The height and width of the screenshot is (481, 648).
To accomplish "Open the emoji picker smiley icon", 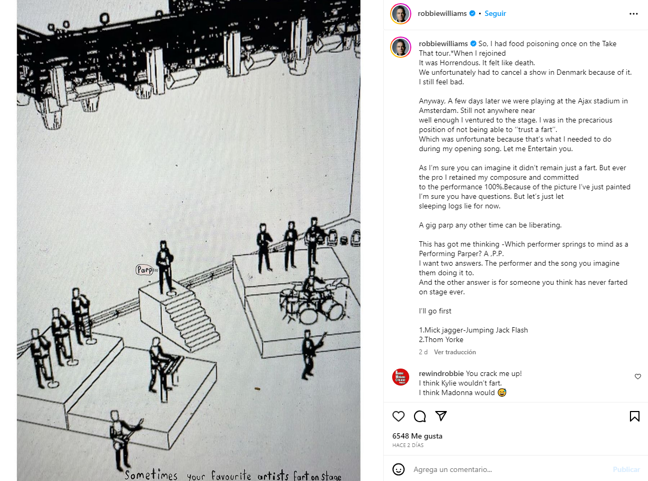I will [399, 469].
